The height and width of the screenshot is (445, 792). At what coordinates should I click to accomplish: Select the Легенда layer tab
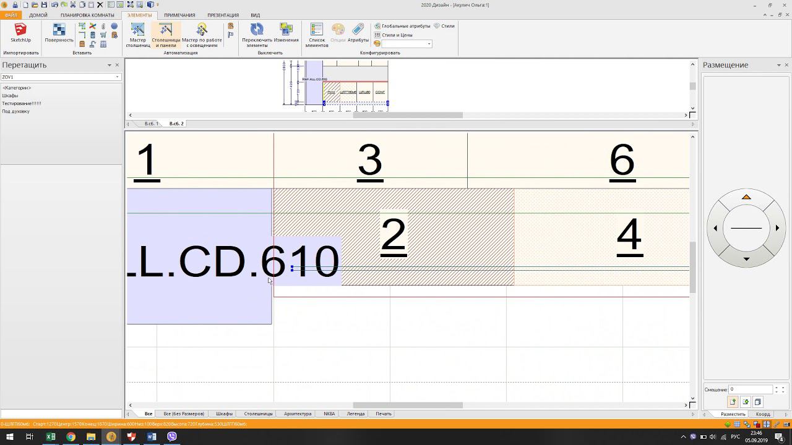pos(355,413)
